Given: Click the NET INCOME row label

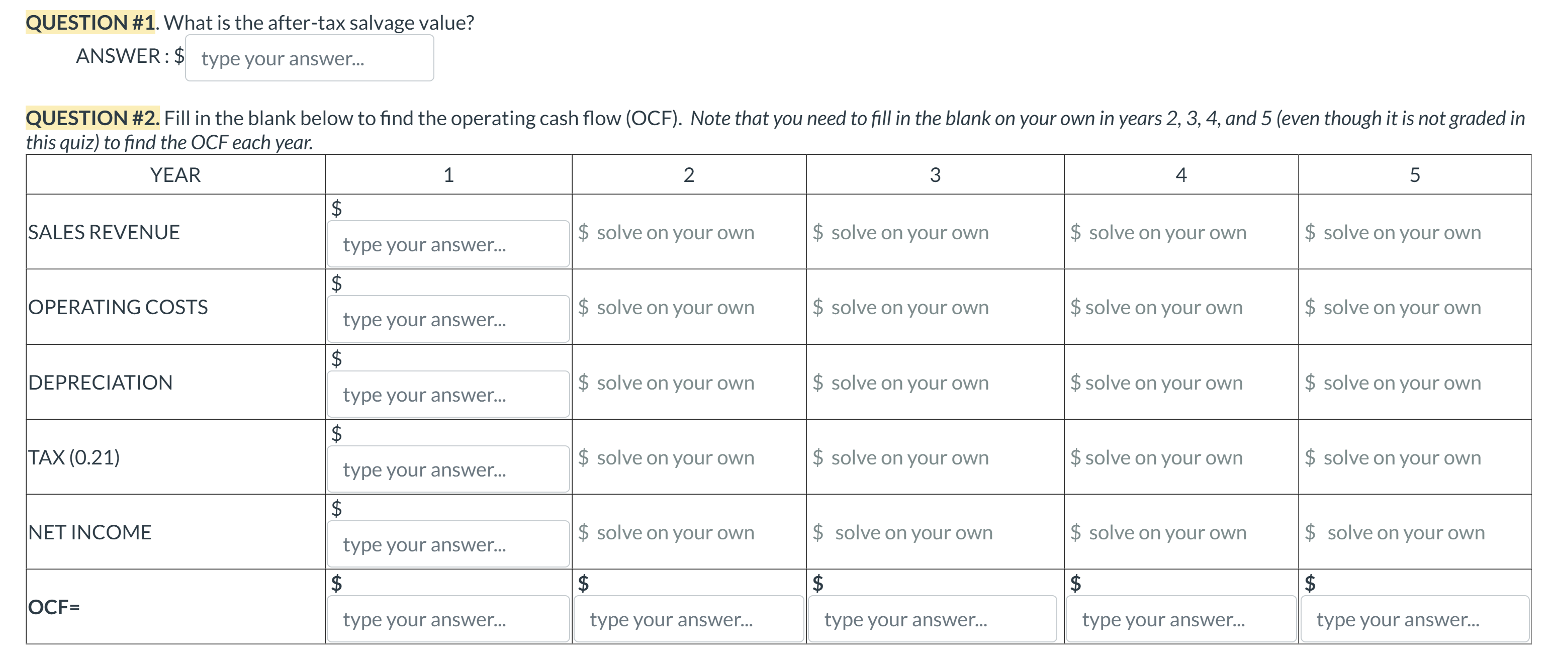Looking at the screenshot, I should pyautogui.click(x=90, y=532).
